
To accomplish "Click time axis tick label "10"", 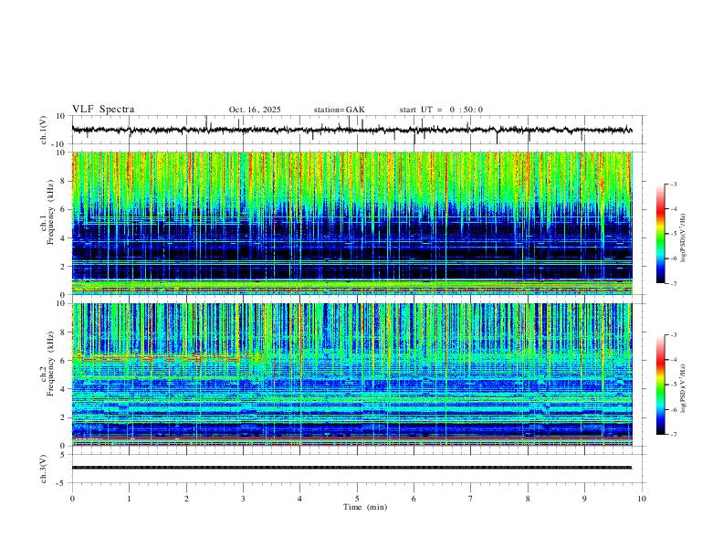I will [642, 499].
